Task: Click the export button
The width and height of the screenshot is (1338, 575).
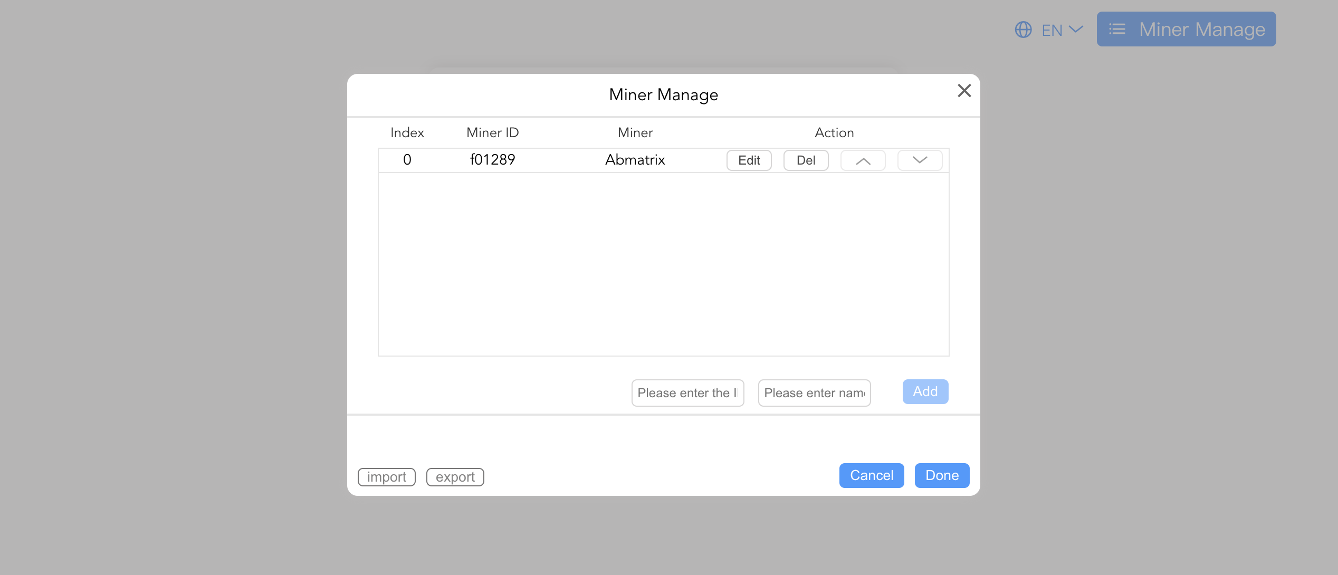Action: (x=455, y=477)
